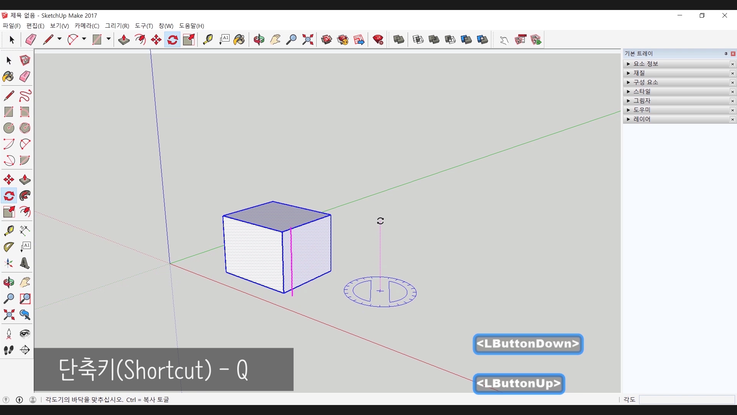Viewport: 737px width, 415px height.
Task: Select the Protractor tool in left toolbar
Action: tap(9, 247)
